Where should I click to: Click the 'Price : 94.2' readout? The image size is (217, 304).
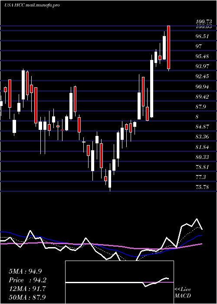pos(28,280)
